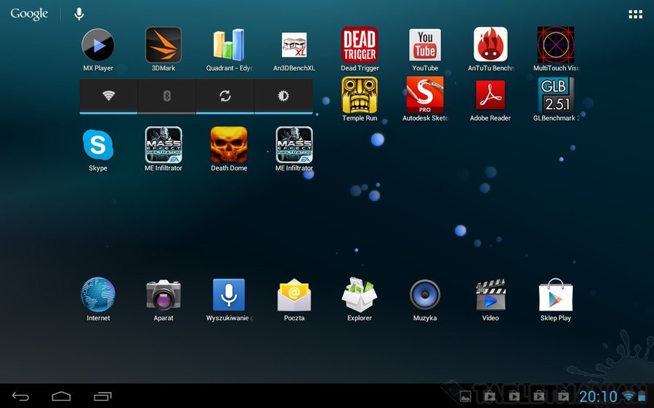Click the "Sklep Play" label
This screenshot has height=408, width=654.
(x=556, y=318)
